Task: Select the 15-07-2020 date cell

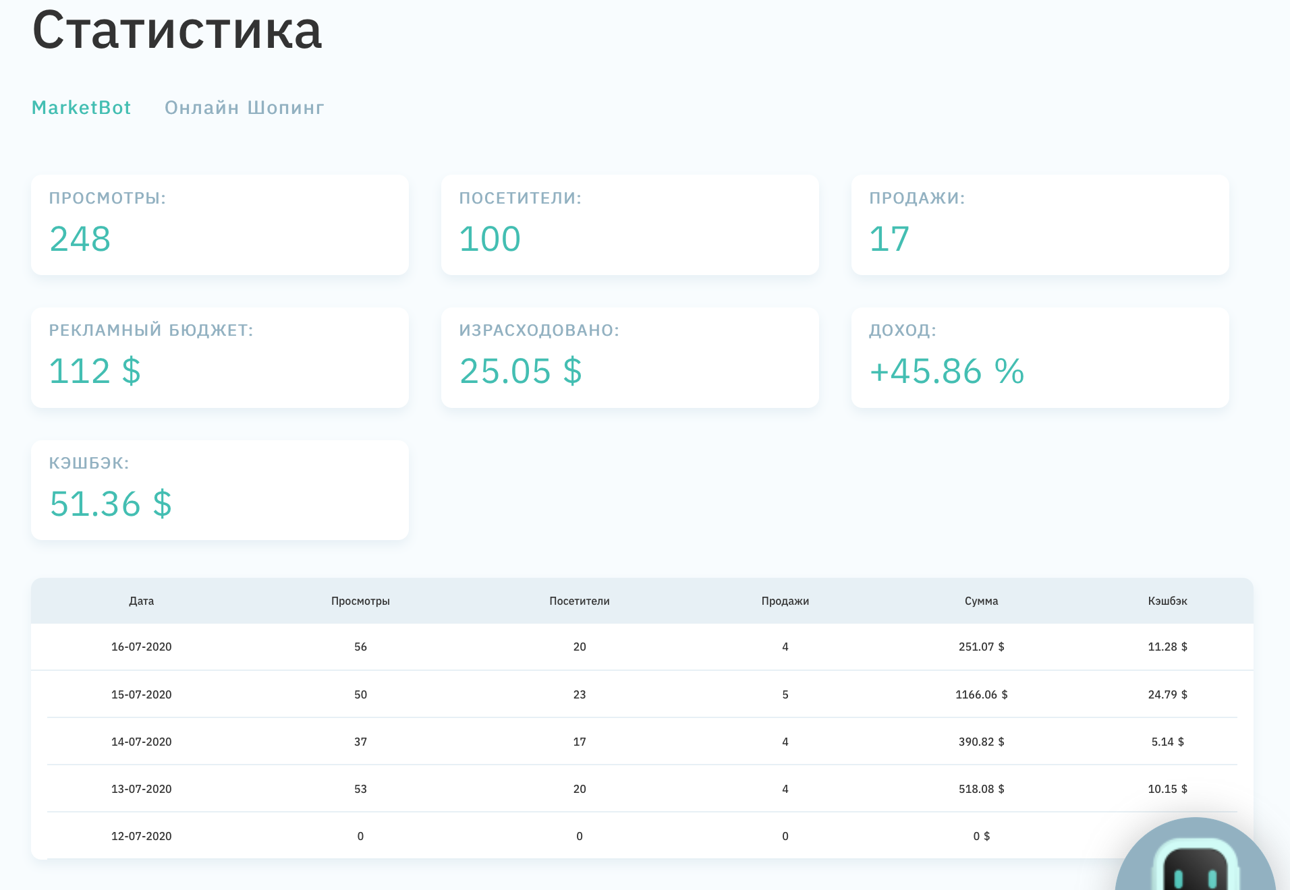Action: coord(142,694)
